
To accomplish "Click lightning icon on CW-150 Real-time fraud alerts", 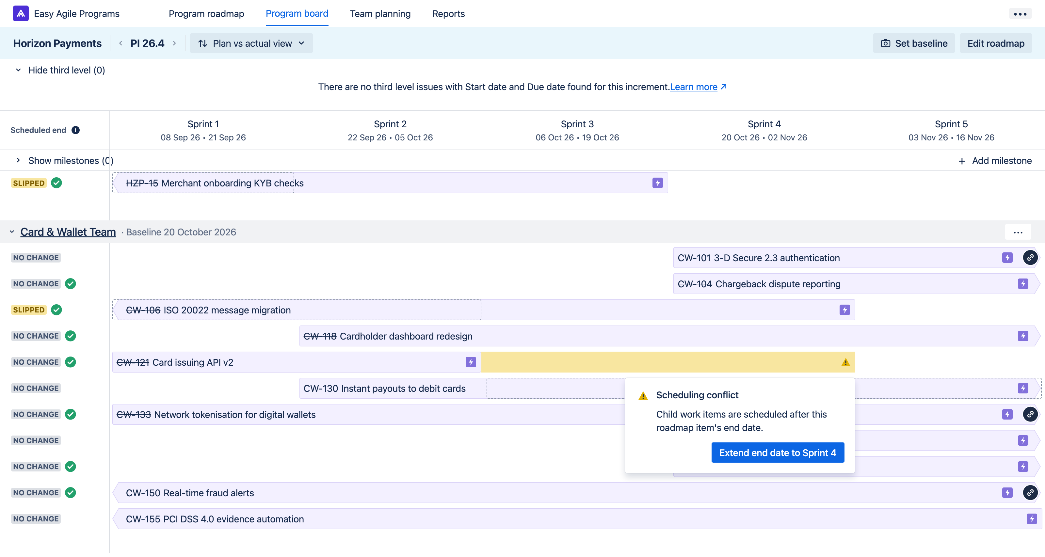I will 1007,492.
